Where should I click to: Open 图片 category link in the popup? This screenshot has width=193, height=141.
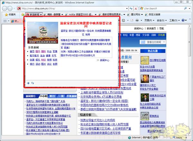pyautogui.click(x=43, y=64)
